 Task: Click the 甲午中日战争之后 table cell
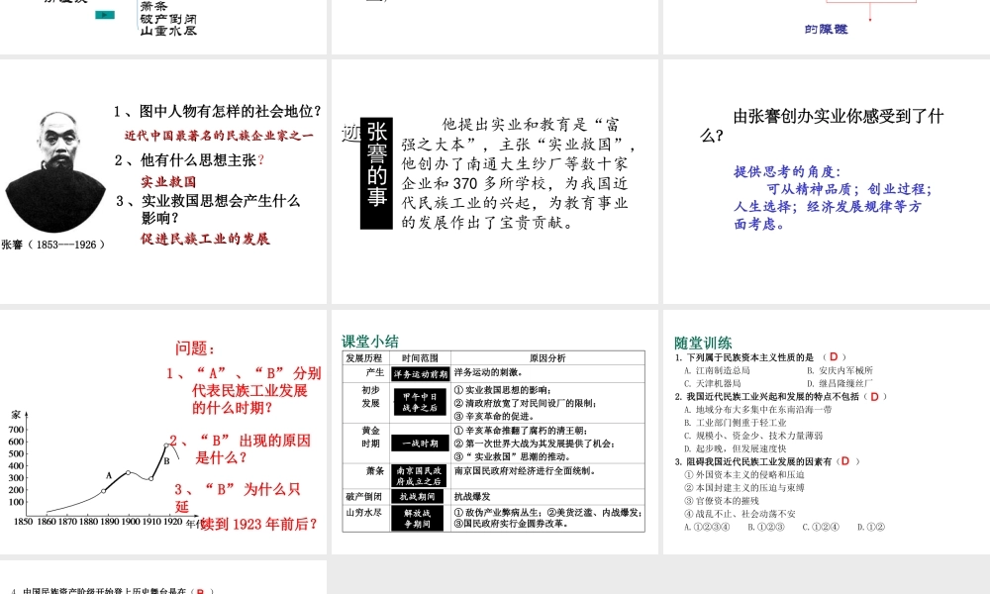pos(420,402)
